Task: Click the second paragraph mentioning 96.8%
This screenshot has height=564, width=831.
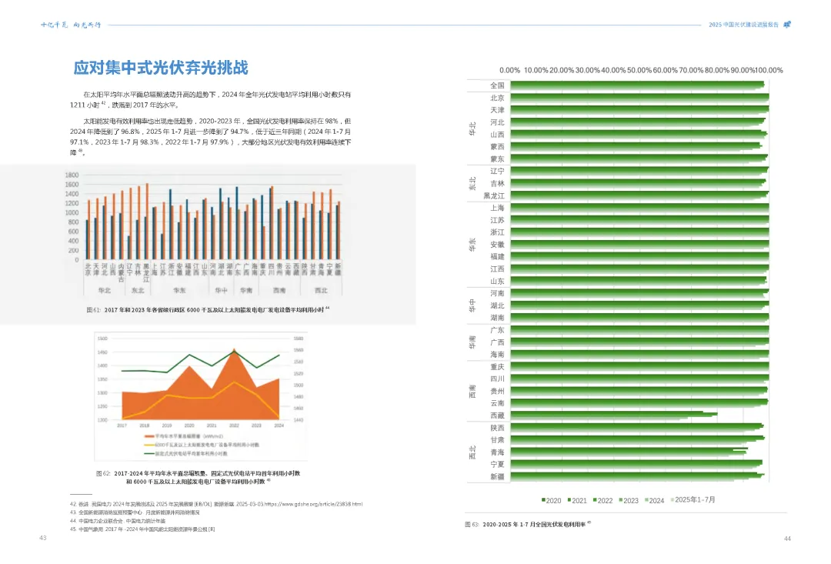Action: click(210, 137)
